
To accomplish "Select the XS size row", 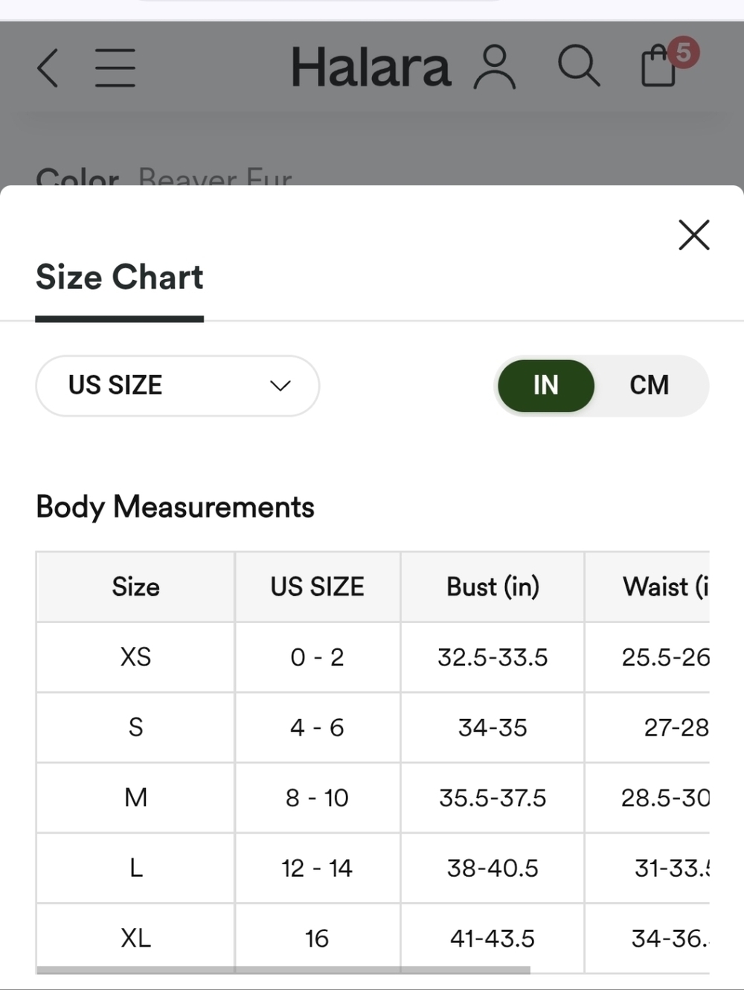I will pos(373,657).
